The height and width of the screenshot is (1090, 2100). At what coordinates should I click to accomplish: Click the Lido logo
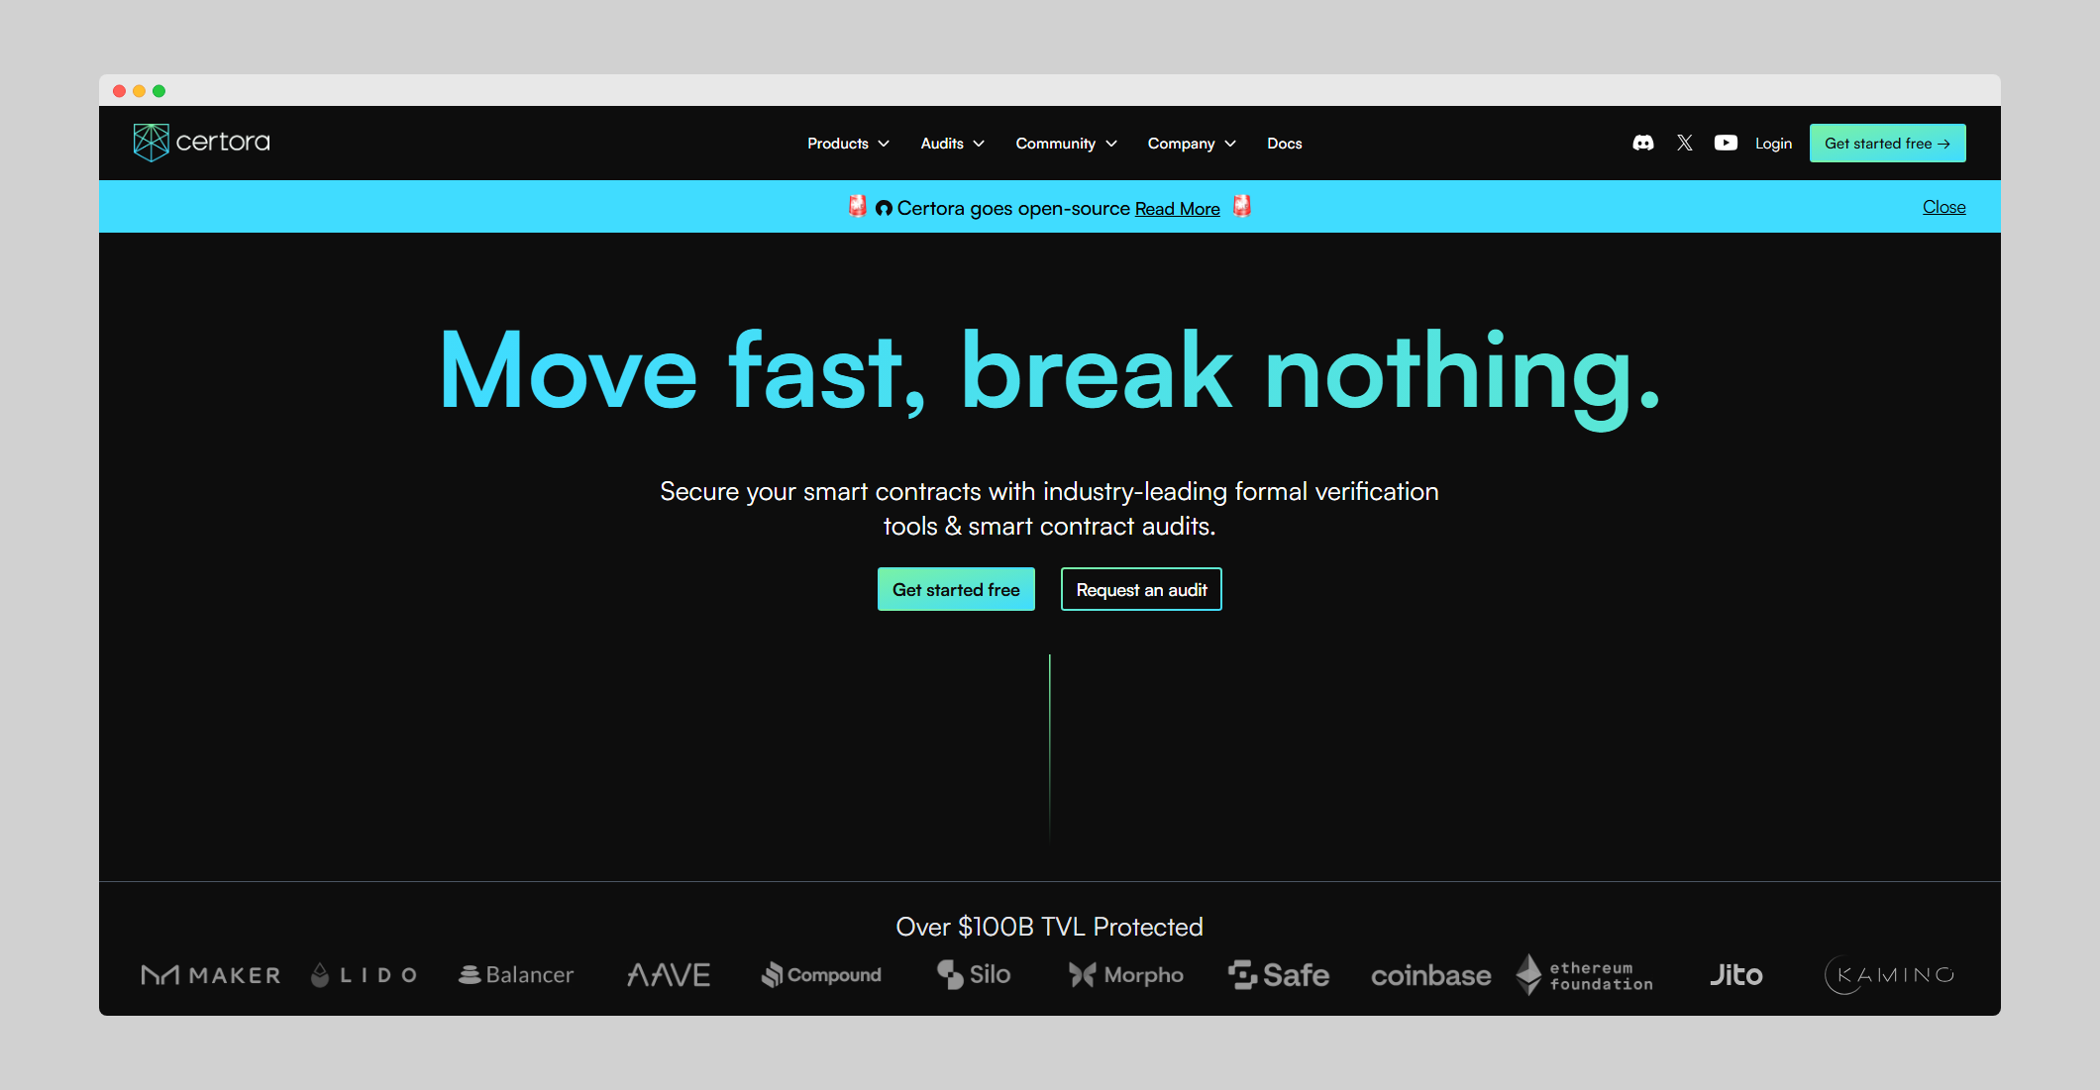click(364, 975)
